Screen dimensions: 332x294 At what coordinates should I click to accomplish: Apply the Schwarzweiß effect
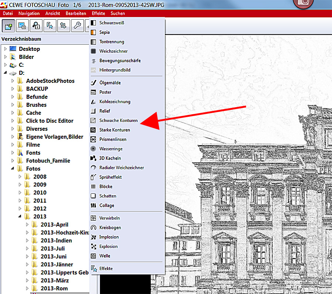pyautogui.click(x=111, y=23)
